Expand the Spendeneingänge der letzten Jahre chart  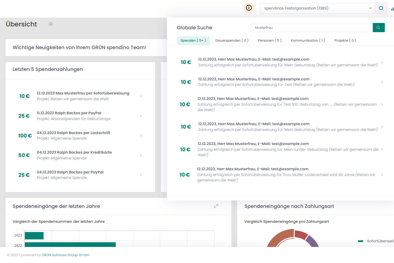tap(216, 206)
